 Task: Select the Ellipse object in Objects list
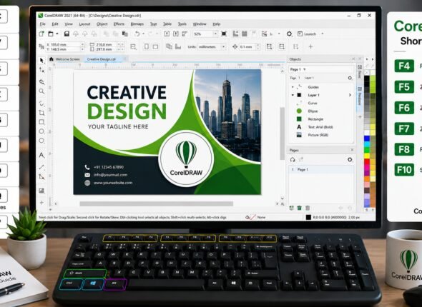322,111
